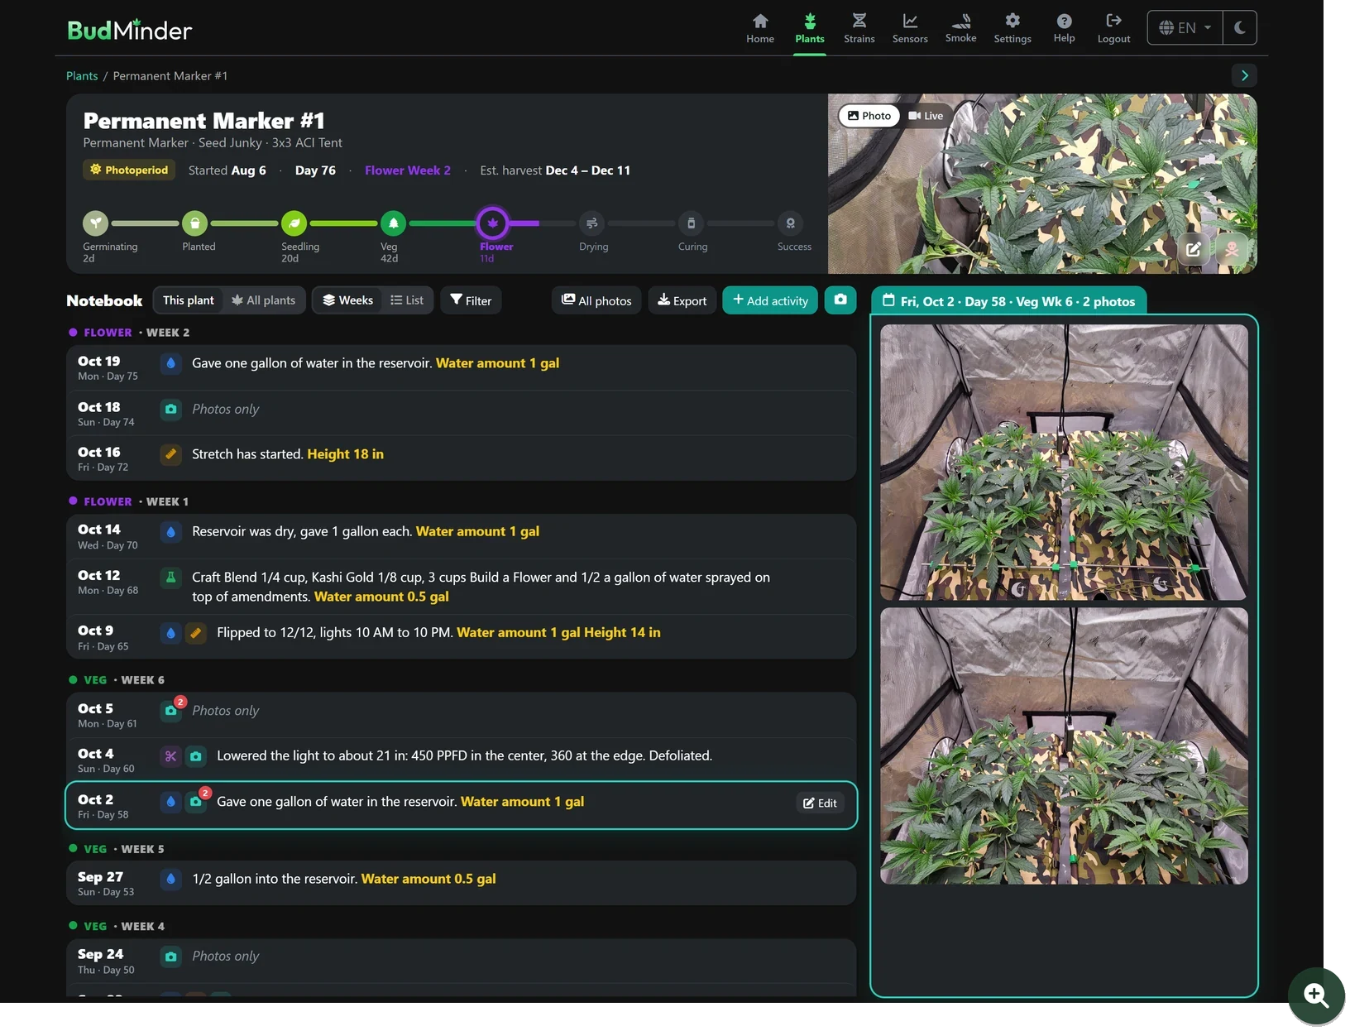Click the zoom magnifier floating button

pos(1316,995)
